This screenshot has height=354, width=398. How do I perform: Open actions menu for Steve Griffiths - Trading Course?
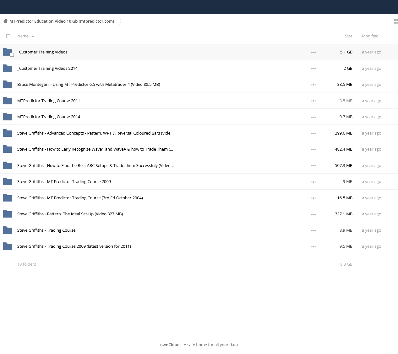coord(313,230)
